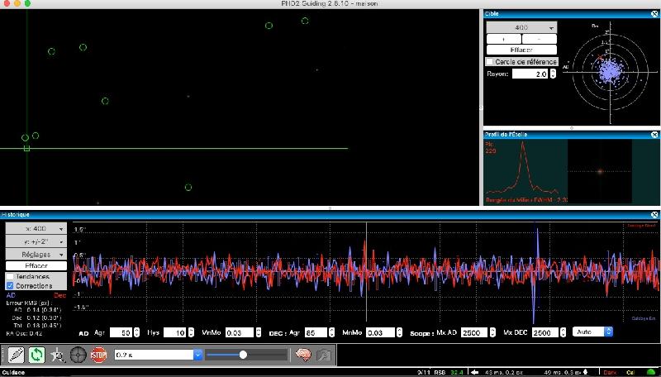Open advanced settings with the brain icon
This screenshot has width=661, height=377.
tap(303, 355)
